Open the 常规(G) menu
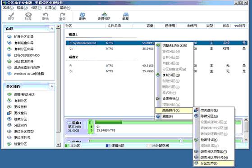Image resolution: width=252 pixels, height=168 pixels. [x=8, y=8]
